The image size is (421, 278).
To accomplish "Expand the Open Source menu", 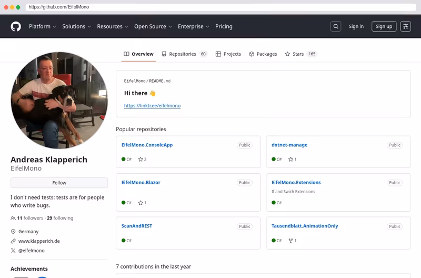I will (153, 26).
